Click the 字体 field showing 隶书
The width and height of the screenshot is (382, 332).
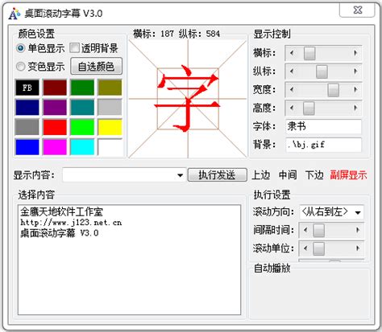tap(323, 126)
